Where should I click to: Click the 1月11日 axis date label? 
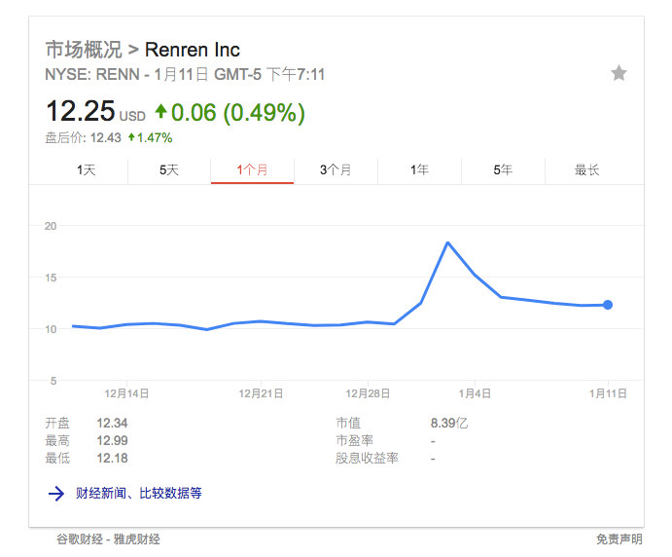pyautogui.click(x=608, y=393)
